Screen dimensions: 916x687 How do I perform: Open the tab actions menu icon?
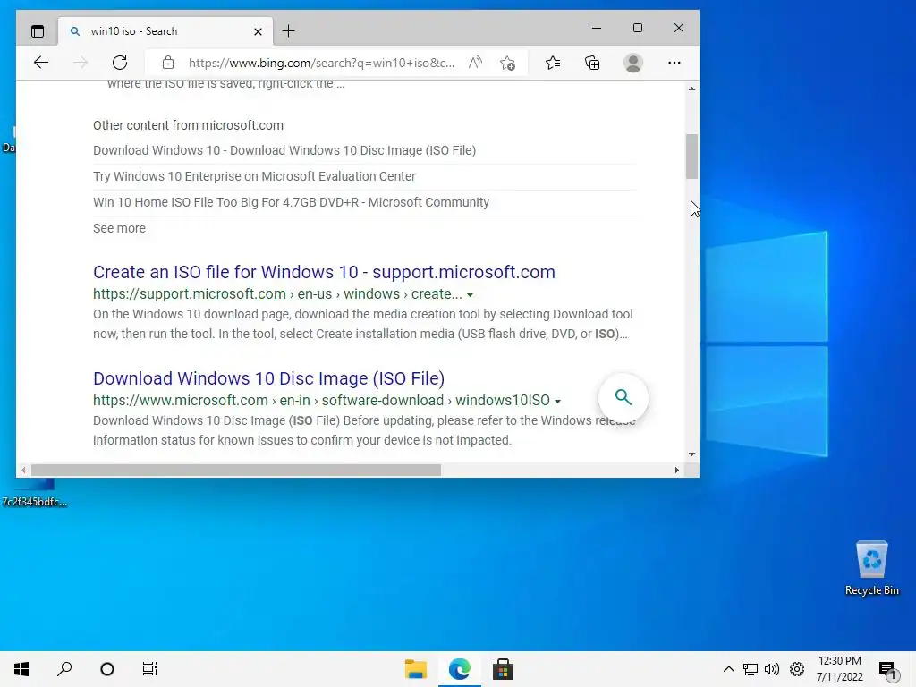[38, 31]
